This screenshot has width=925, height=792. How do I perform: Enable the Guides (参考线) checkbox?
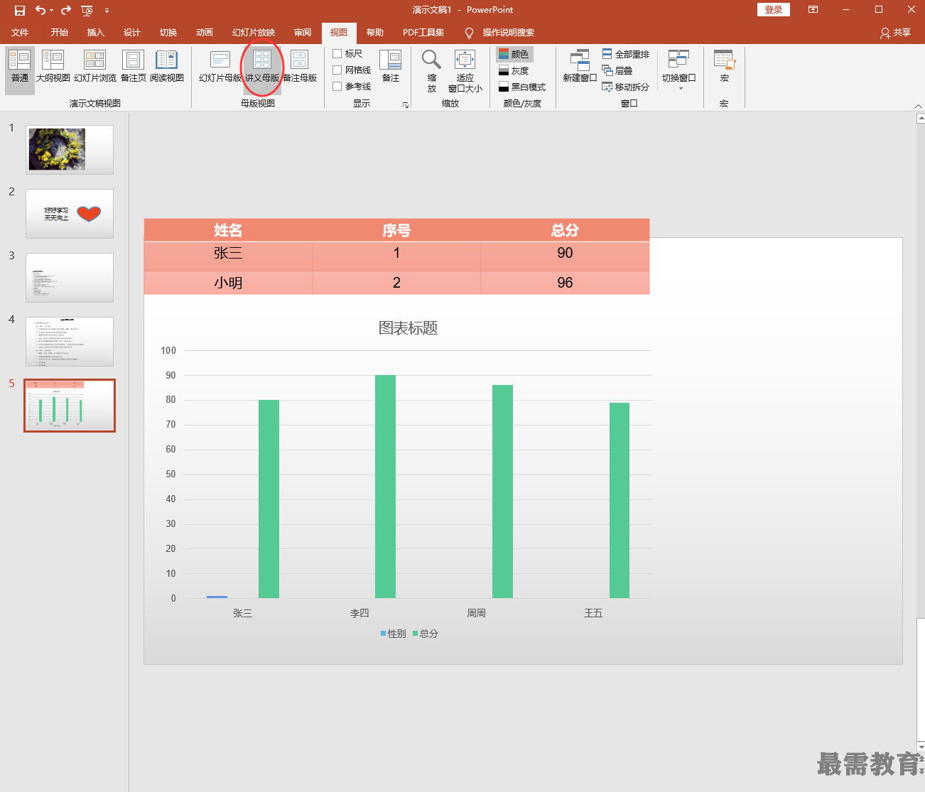(x=337, y=86)
